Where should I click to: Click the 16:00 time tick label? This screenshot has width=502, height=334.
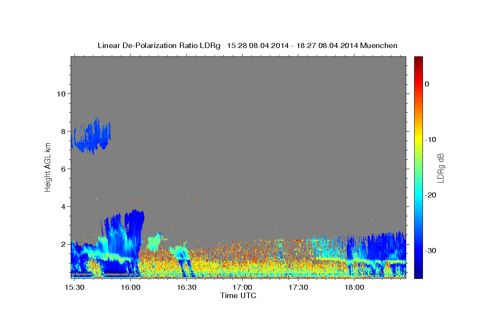pyautogui.click(x=131, y=288)
